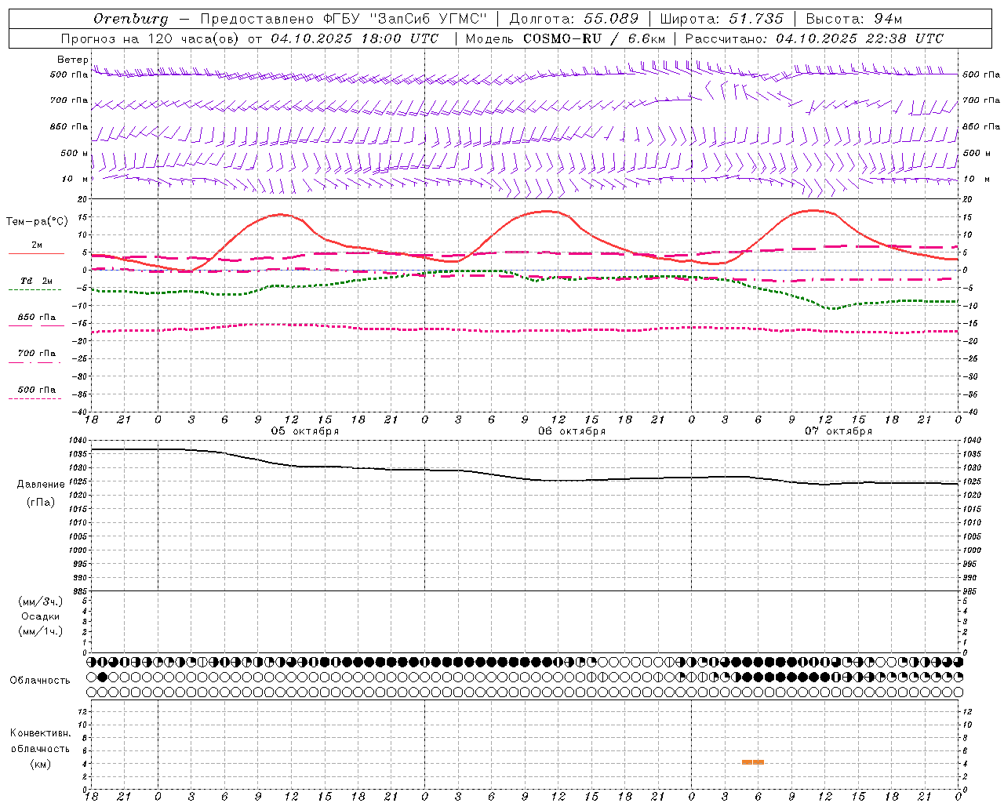Click the "Облачность" cloud cover label
This screenshot has height=803, width=1004.
point(40,680)
